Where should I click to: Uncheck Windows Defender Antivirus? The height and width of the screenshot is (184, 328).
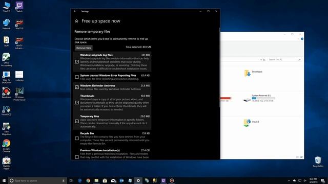(77, 87)
